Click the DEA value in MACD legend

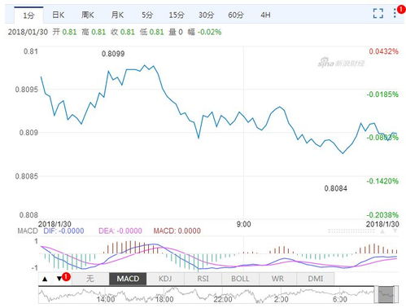120,231
